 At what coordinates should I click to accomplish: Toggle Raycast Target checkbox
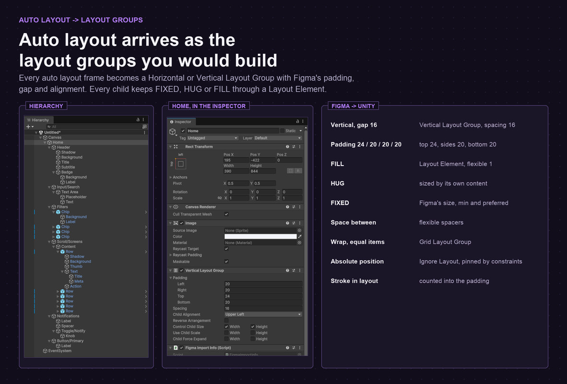[226, 249]
